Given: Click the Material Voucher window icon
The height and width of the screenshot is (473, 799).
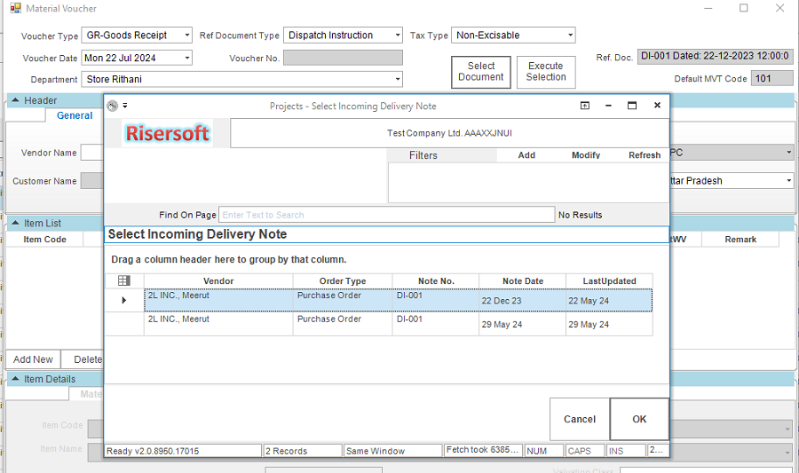Looking at the screenshot, I should [x=14, y=8].
